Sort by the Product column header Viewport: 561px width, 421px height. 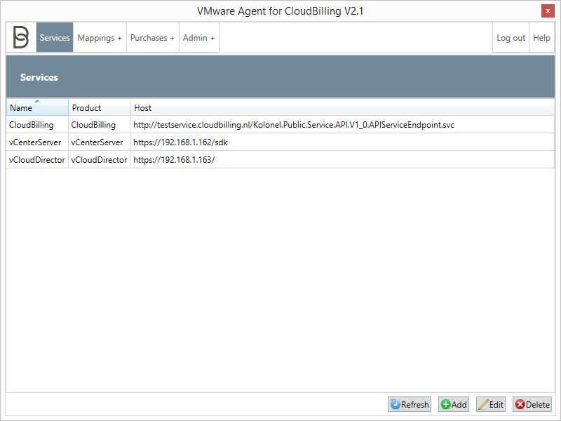(99, 108)
